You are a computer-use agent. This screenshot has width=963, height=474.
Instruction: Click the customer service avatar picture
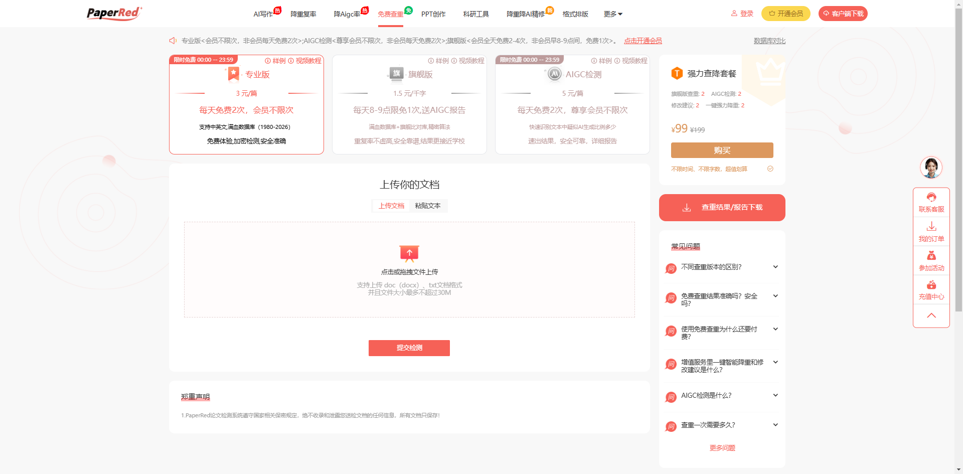coord(931,168)
